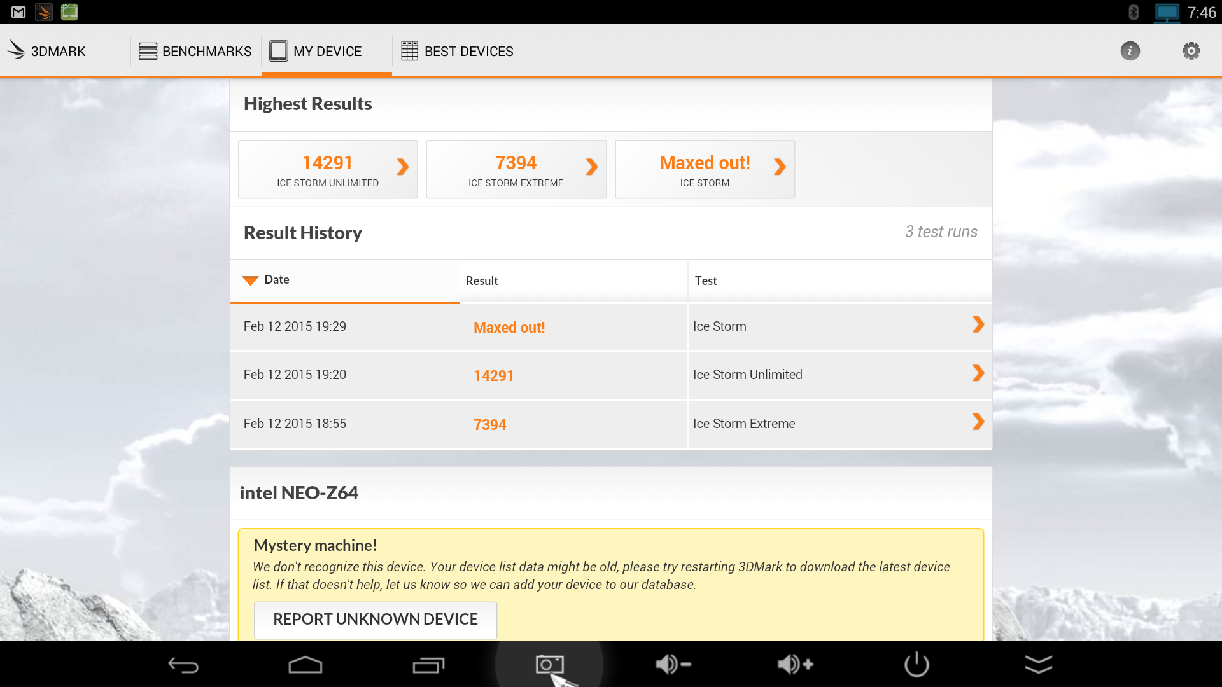The height and width of the screenshot is (687, 1222).
Task: Click the ethernet display status icon
Action: [x=1167, y=13]
